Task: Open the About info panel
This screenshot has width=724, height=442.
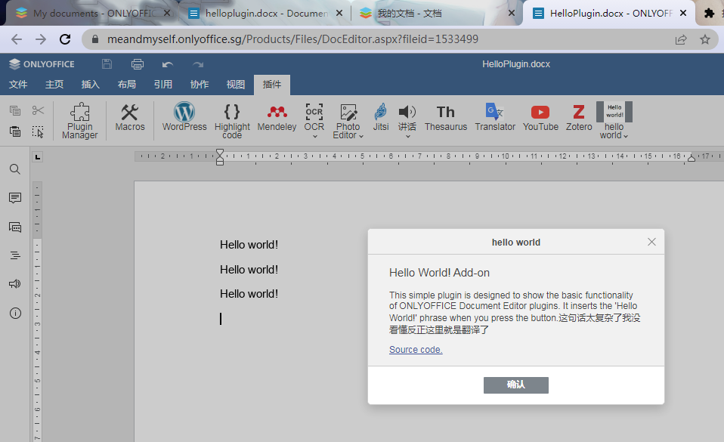Action: tap(15, 313)
